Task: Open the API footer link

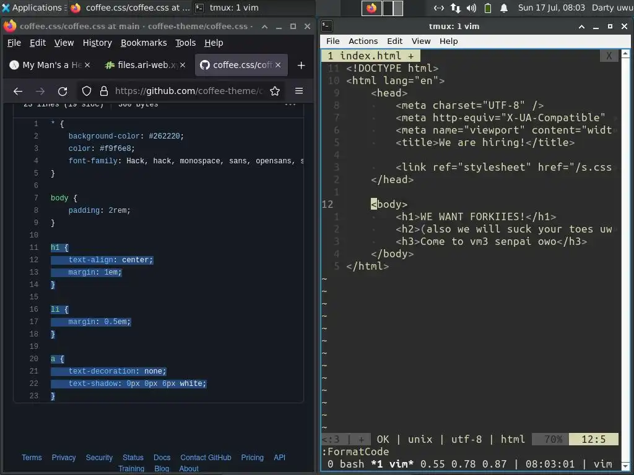Action: point(279,457)
